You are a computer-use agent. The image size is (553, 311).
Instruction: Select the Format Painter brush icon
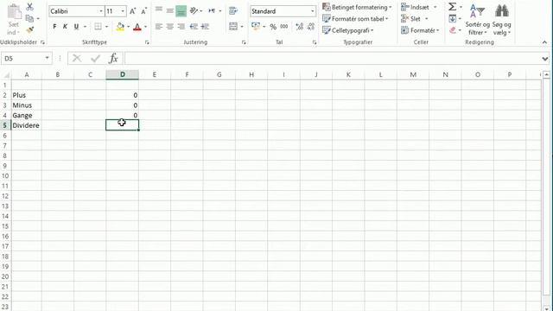30,30
